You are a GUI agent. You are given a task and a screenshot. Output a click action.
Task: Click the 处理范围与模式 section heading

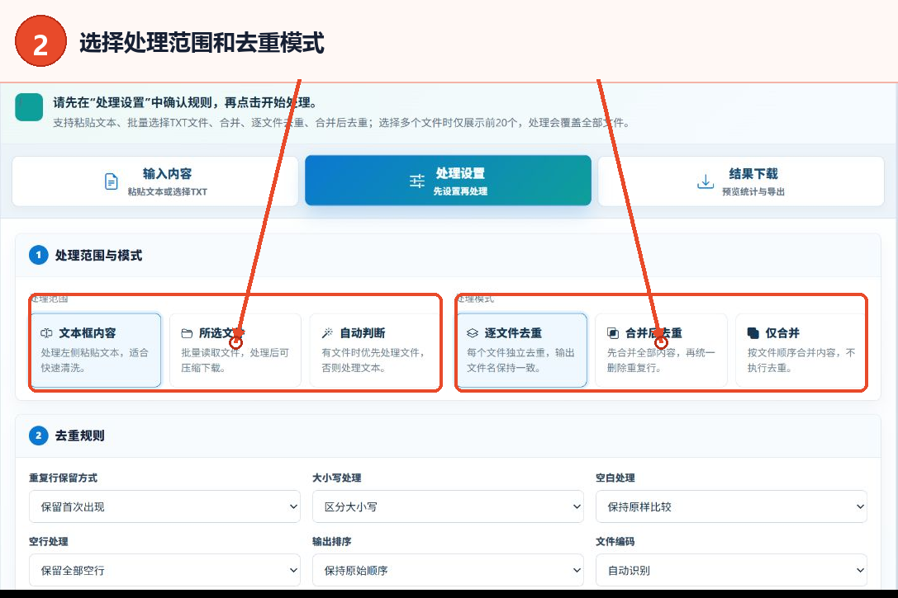coord(98,256)
